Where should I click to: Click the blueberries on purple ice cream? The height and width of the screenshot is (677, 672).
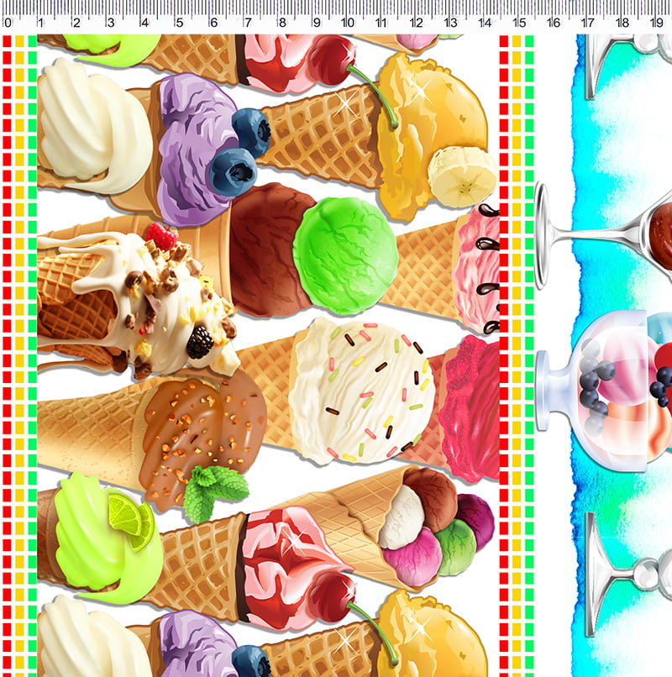(x=242, y=151)
